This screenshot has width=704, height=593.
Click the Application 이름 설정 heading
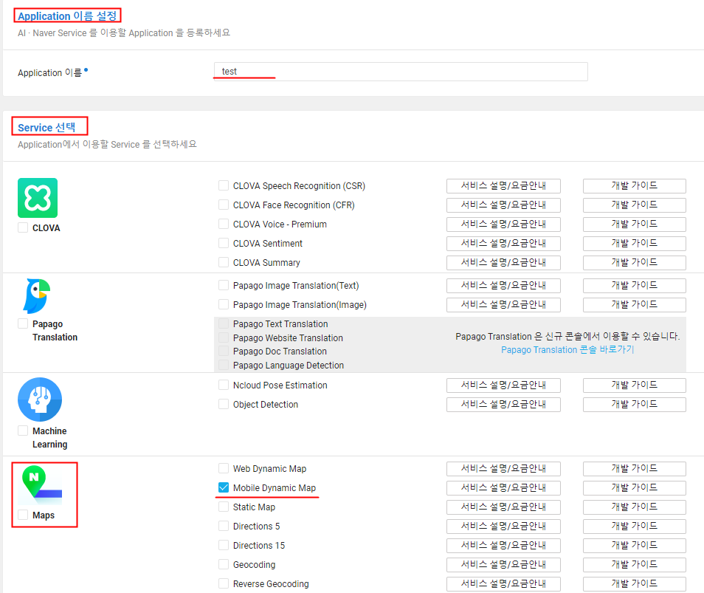click(x=67, y=16)
